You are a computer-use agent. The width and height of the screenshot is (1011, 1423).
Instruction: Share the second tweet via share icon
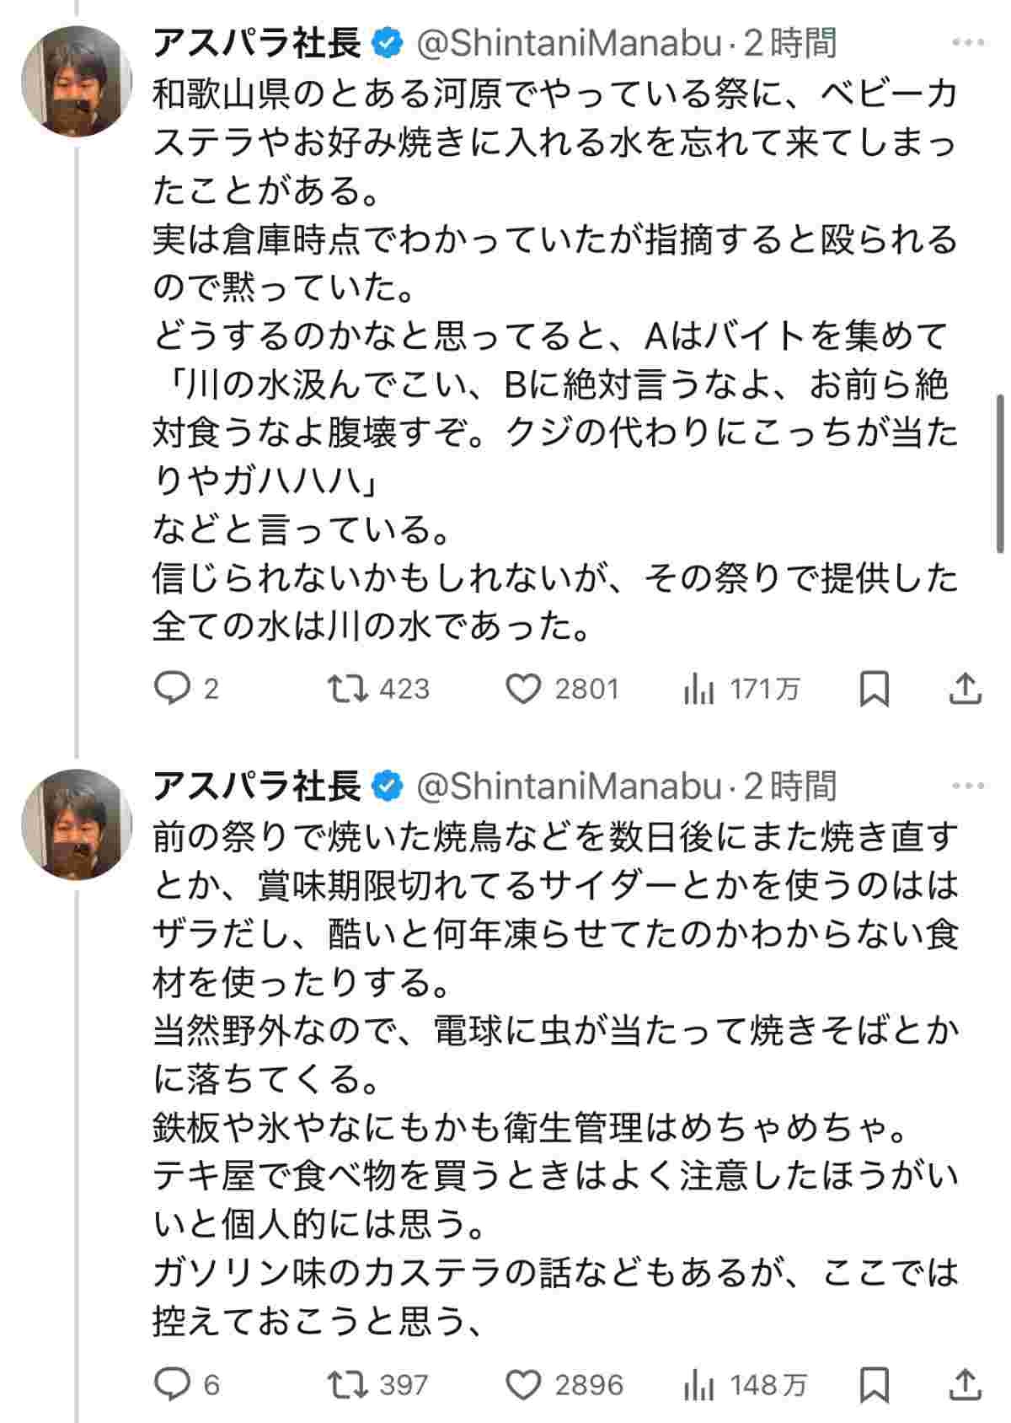tap(965, 1385)
